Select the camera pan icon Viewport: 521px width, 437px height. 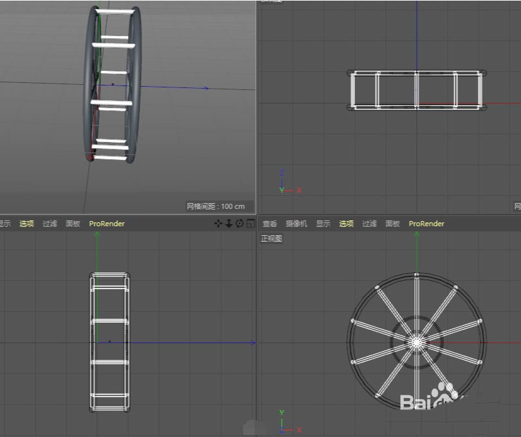[x=218, y=223]
